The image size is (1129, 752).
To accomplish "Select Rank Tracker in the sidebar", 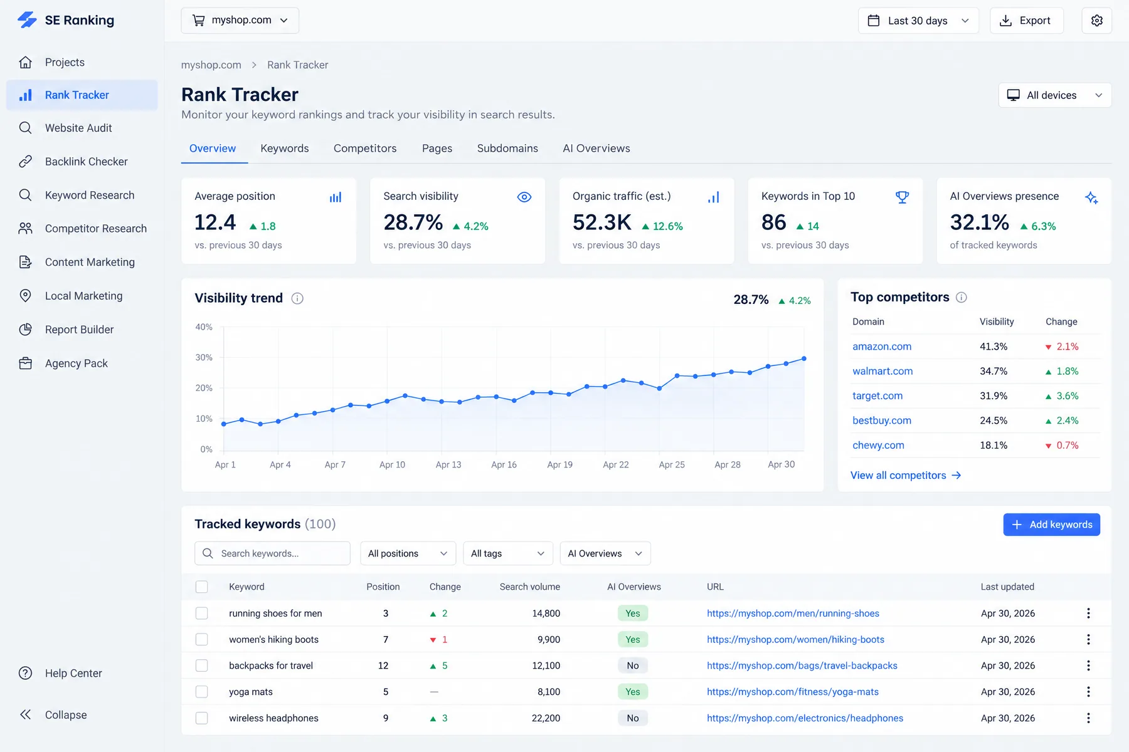I will (82, 95).
